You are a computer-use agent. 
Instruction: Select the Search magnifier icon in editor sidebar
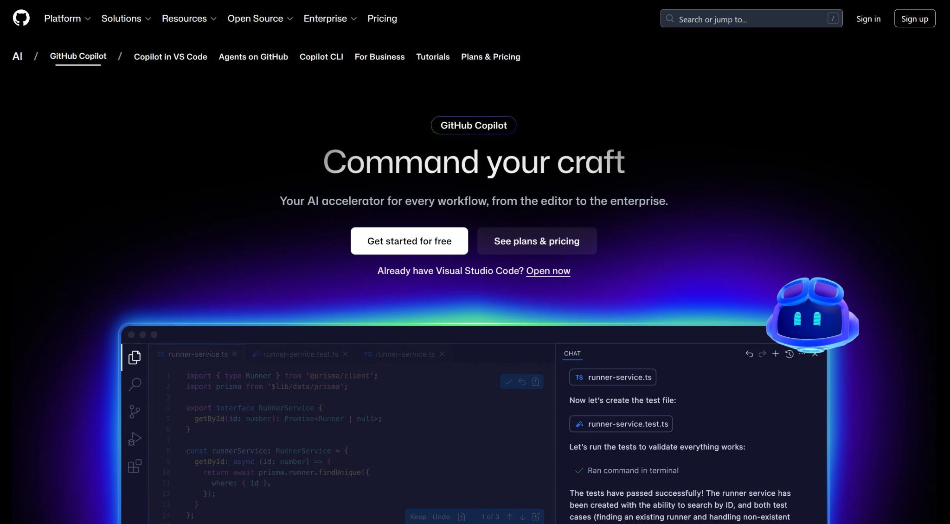coord(135,384)
